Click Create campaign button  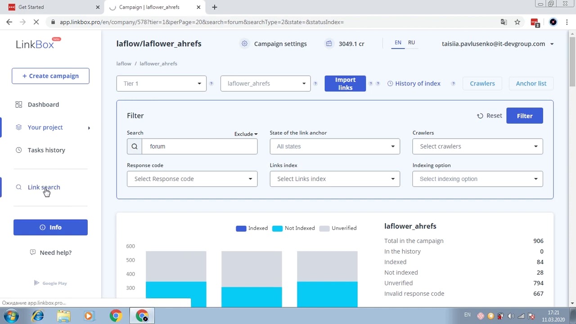(x=50, y=76)
